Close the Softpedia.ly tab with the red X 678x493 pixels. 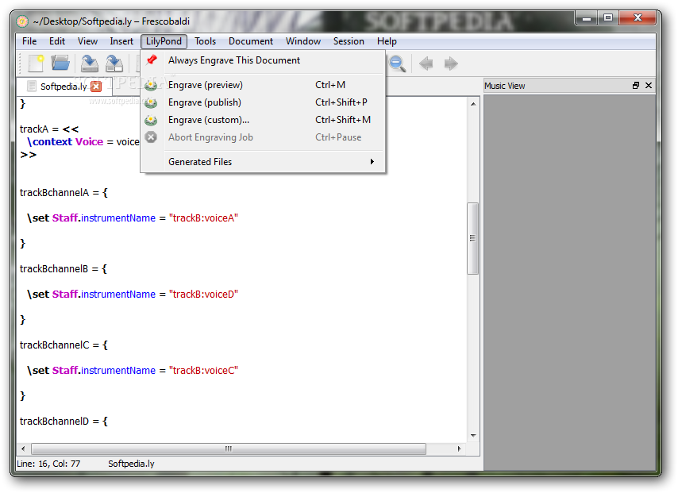tap(96, 87)
